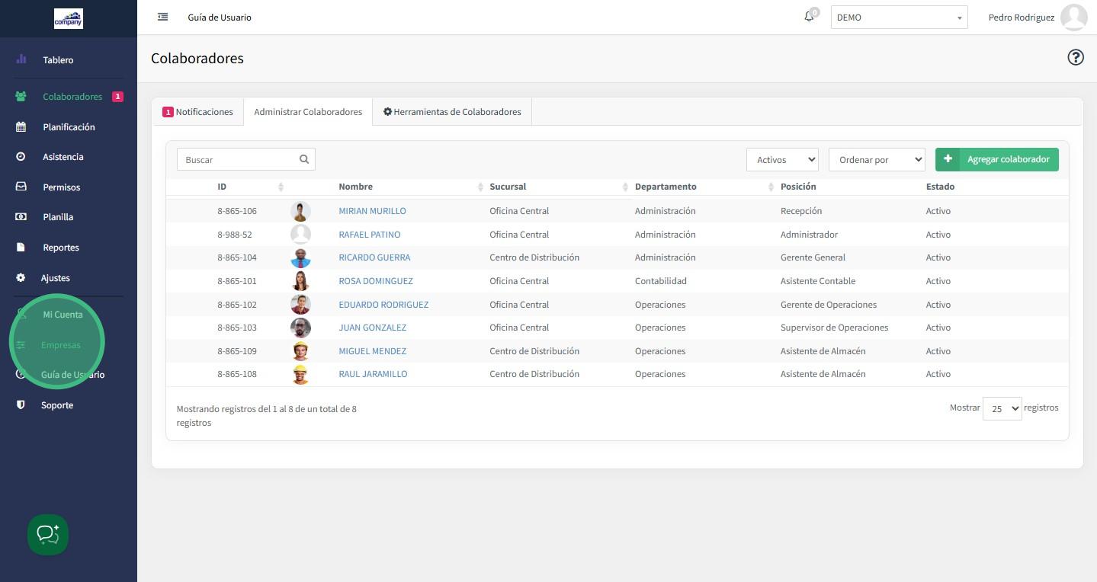Click ROSA DOMINGUEZ's avatar thumbnail

pos(300,281)
